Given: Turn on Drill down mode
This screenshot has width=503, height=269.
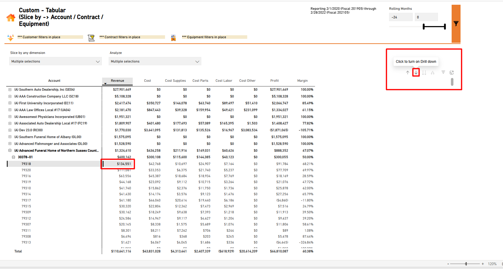Looking at the screenshot, I should pos(416,73).
